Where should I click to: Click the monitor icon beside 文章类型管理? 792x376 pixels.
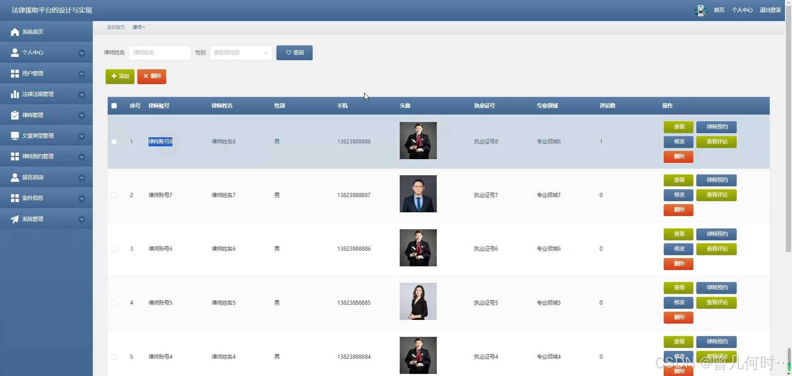(15, 136)
